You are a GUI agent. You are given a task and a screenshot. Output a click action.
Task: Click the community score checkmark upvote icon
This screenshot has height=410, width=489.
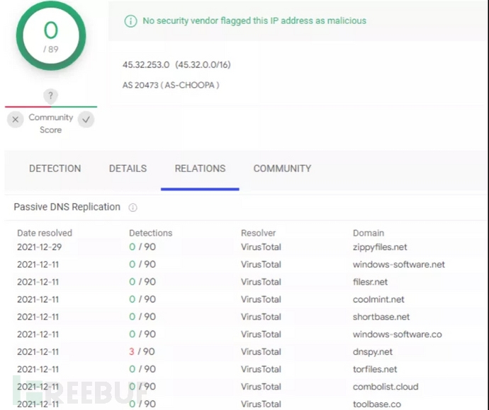pos(86,120)
